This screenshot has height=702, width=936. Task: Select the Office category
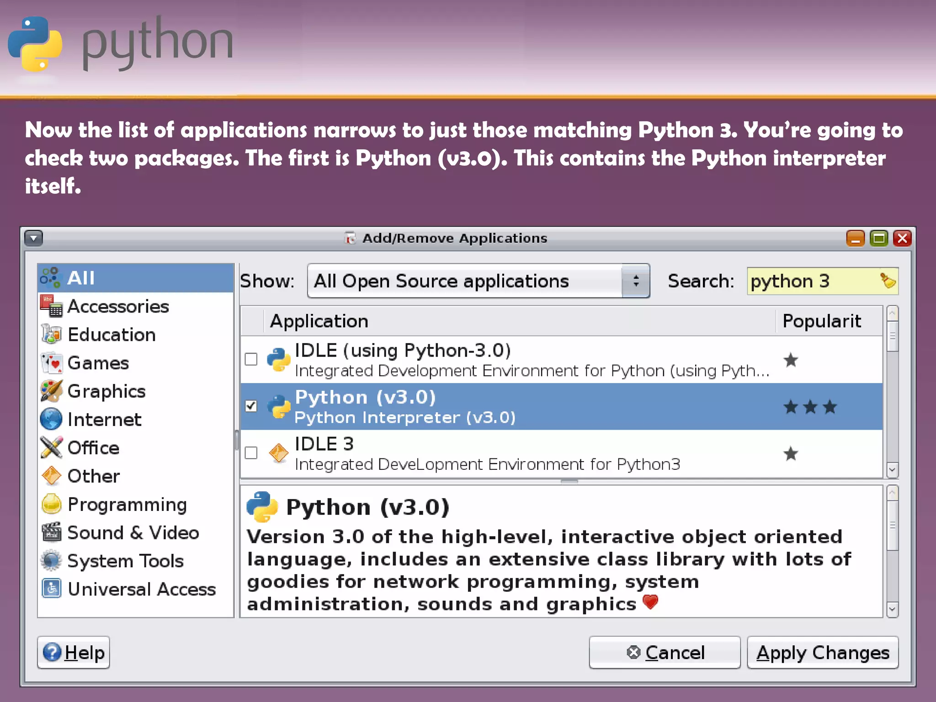pos(136,447)
